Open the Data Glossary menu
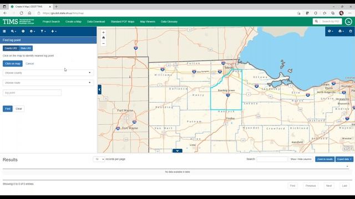Viewport: 355px width, 199px height. [169, 22]
